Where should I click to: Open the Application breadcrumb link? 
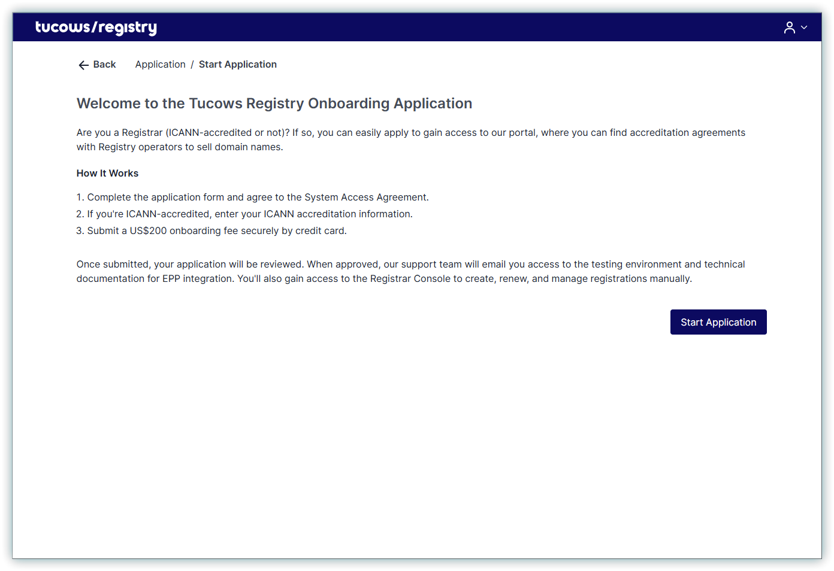point(160,65)
